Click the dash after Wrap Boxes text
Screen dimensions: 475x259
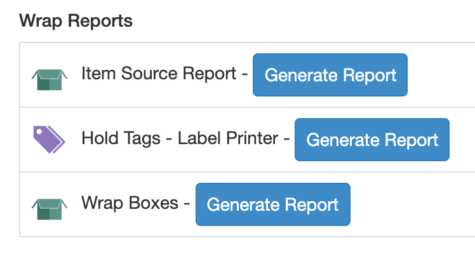[x=187, y=204]
